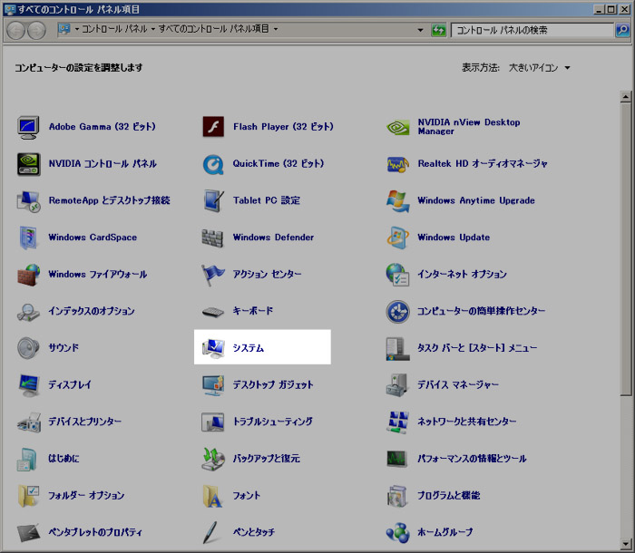This screenshot has width=635, height=553.
Task: Focus the コントロール パネルの検索 search box
Action: pos(532,30)
